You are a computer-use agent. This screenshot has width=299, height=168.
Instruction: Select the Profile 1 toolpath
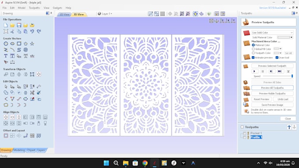256,137
